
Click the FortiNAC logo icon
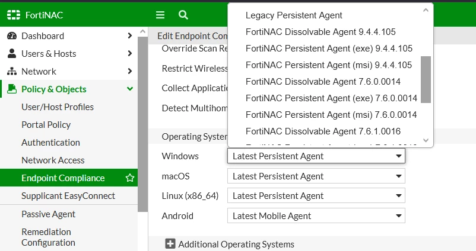tap(14, 15)
